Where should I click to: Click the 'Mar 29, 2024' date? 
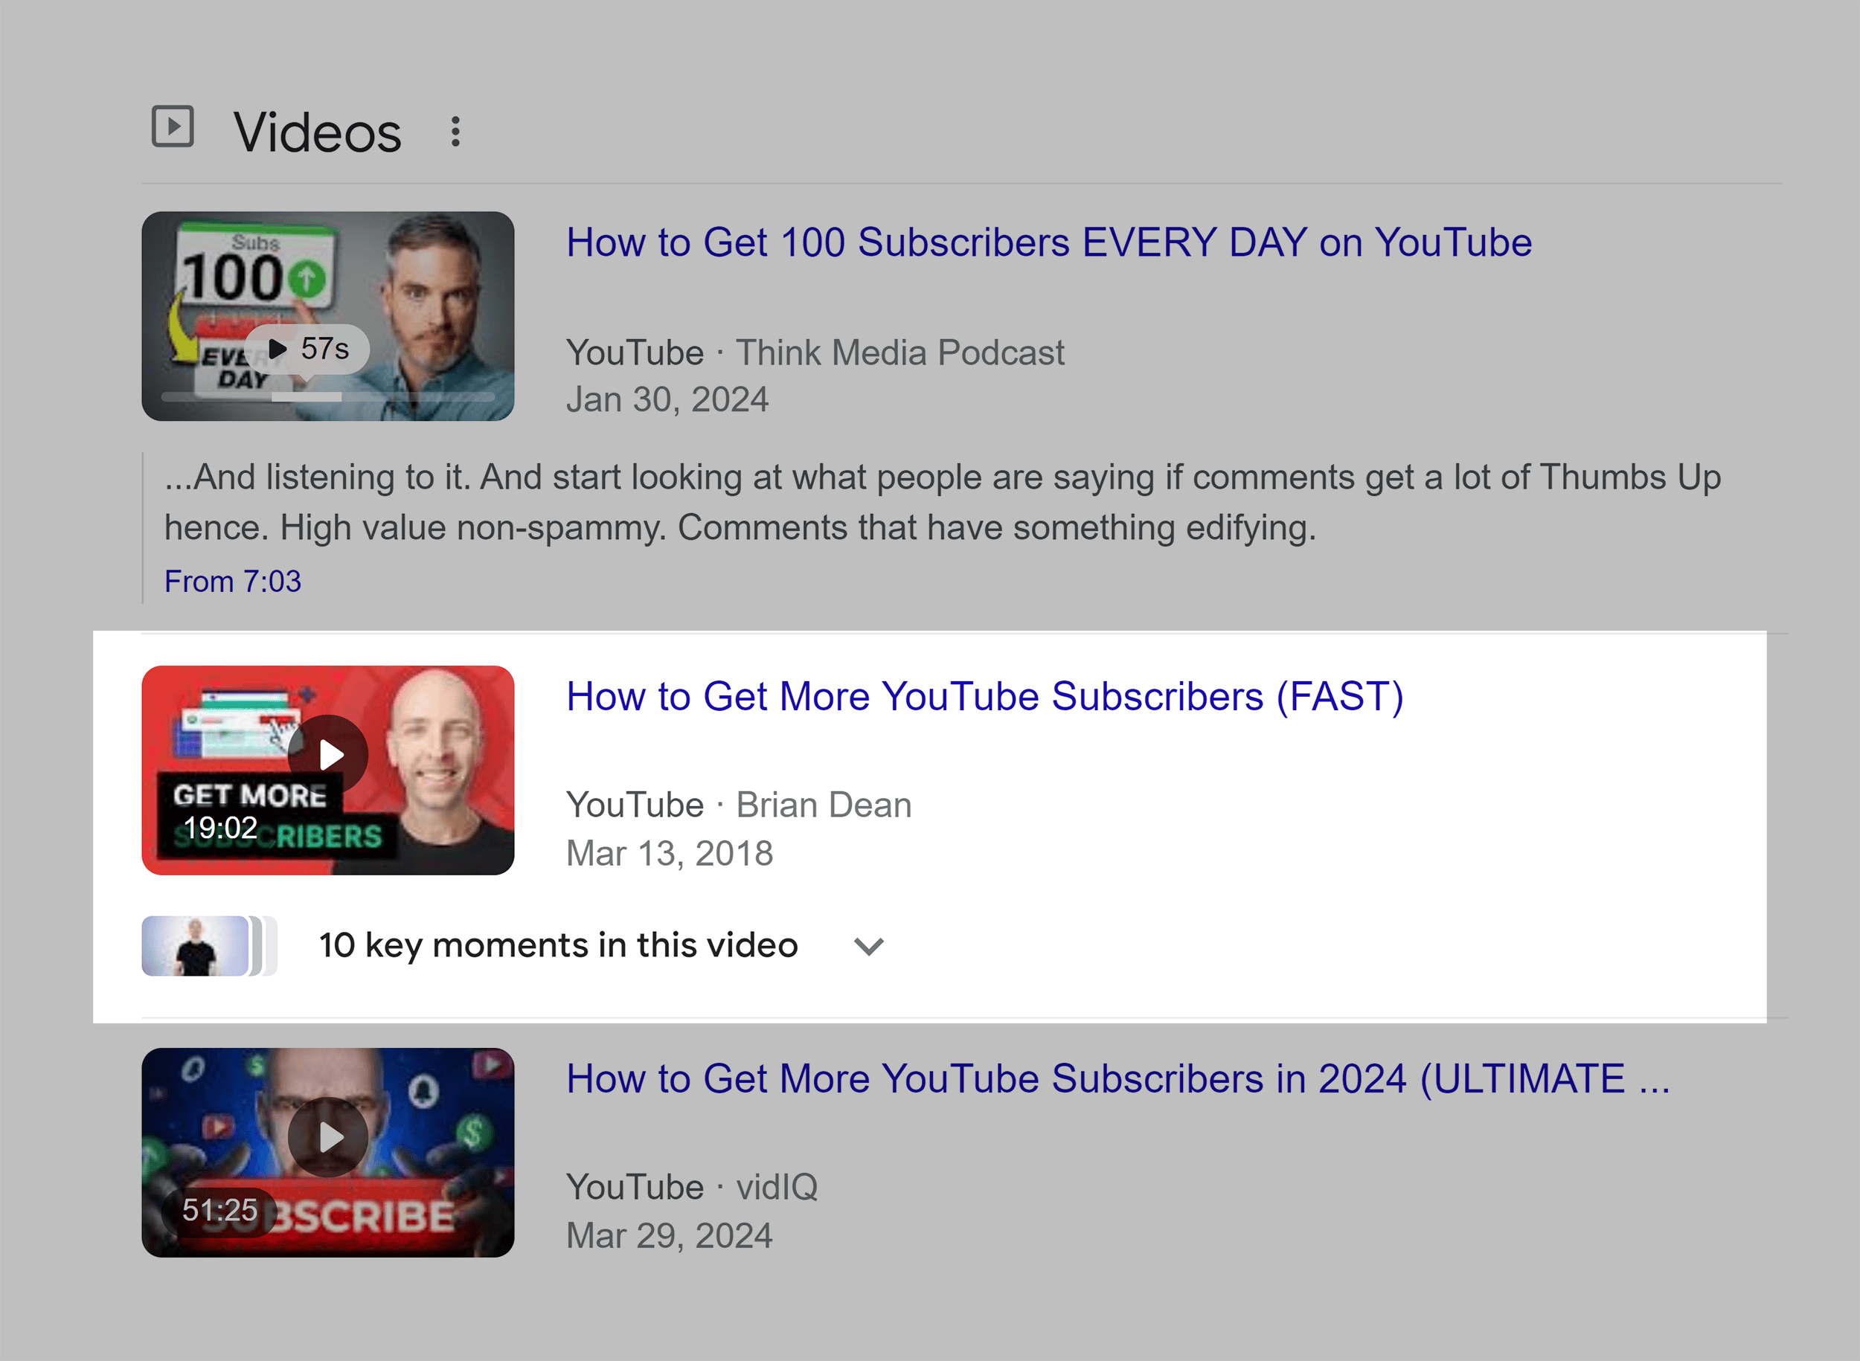670,1236
